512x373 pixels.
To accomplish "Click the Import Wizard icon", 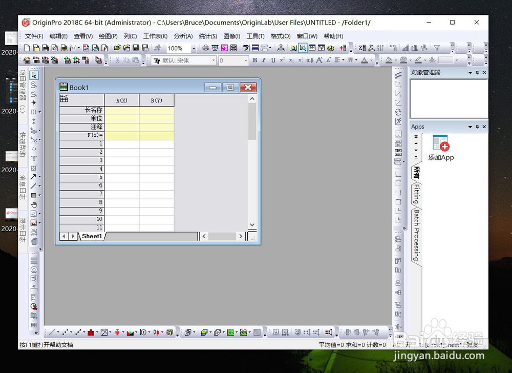I will pyautogui.click(x=27, y=60).
